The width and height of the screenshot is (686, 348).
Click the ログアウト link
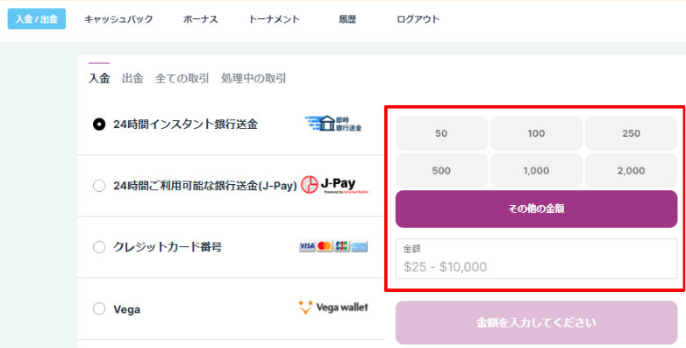418,19
